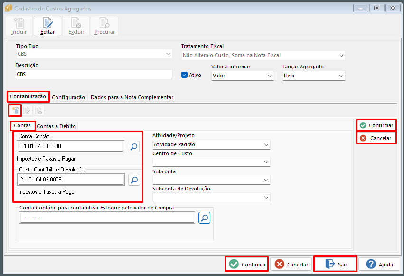This screenshot has height=276, width=404.
Task: Select the Contas a Débito tab
Action: [x=56, y=126]
